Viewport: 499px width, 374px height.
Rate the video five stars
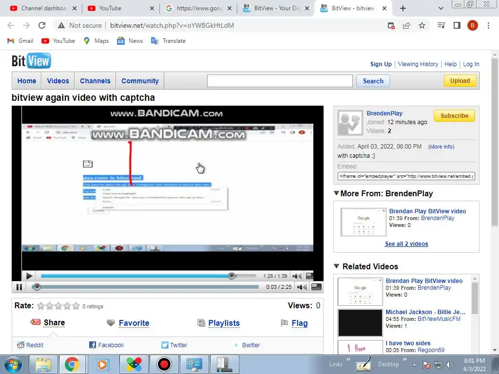[x=76, y=306]
